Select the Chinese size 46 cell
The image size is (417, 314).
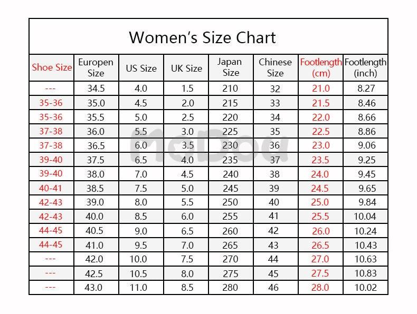[275, 288]
